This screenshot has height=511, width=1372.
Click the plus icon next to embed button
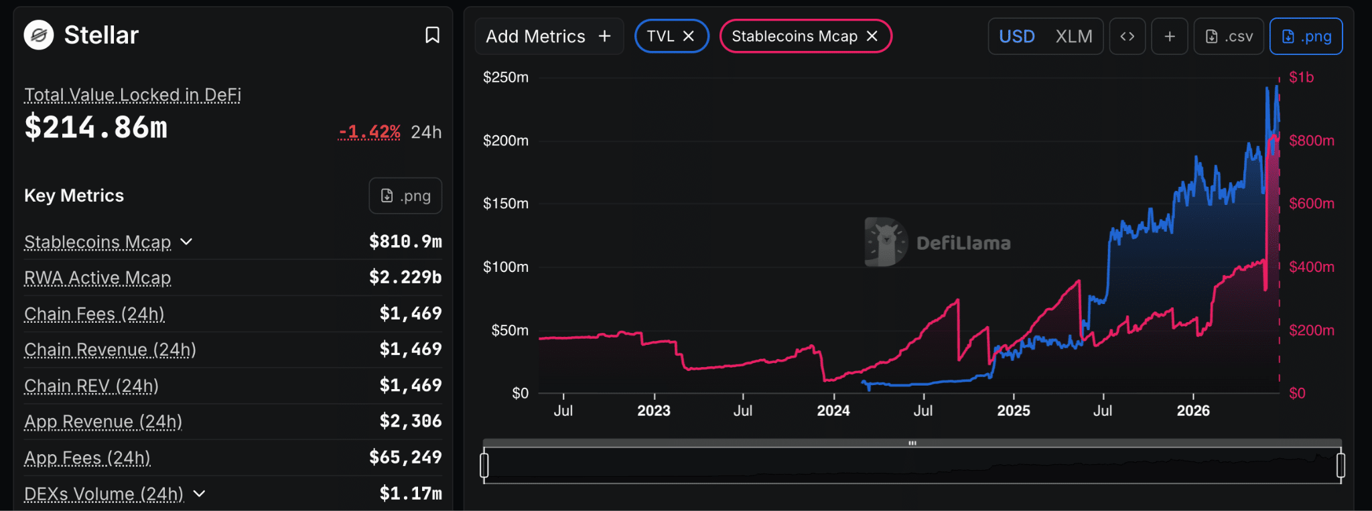pos(1170,36)
